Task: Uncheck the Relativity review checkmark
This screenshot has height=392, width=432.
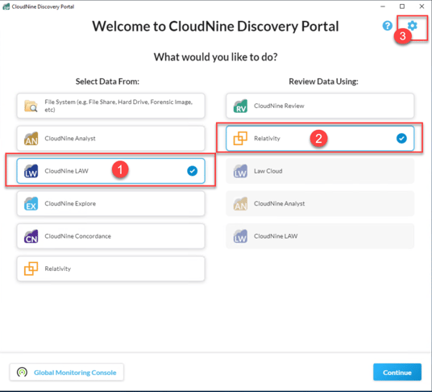Action: 401,139
